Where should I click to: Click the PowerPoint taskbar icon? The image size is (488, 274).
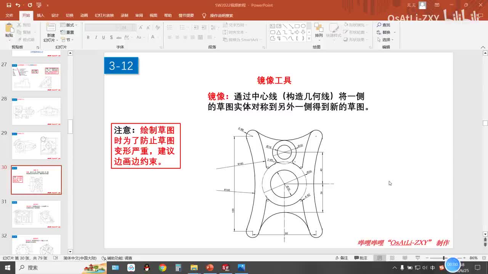click(x=209, y=268)
